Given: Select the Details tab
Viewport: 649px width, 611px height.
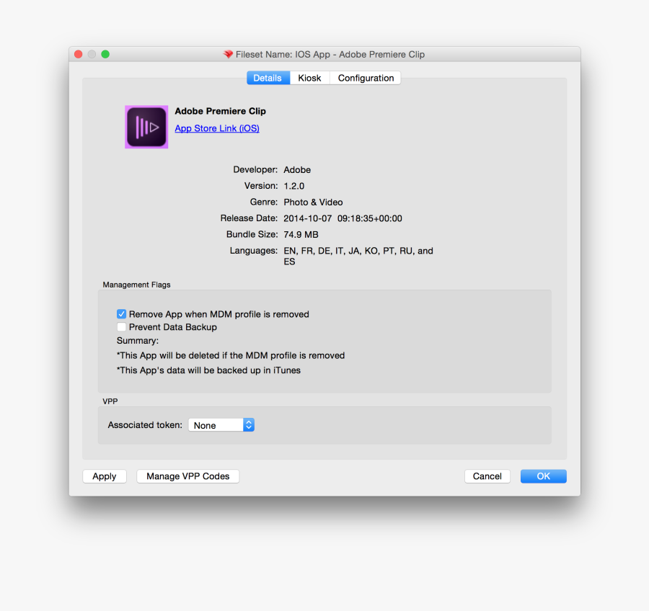Looking at the screenshot, I should click(268, 78).
